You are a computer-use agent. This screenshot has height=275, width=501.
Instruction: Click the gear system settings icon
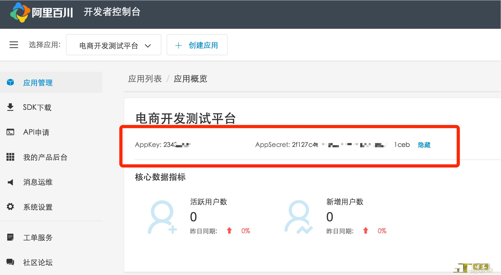[x=10, y=207]
